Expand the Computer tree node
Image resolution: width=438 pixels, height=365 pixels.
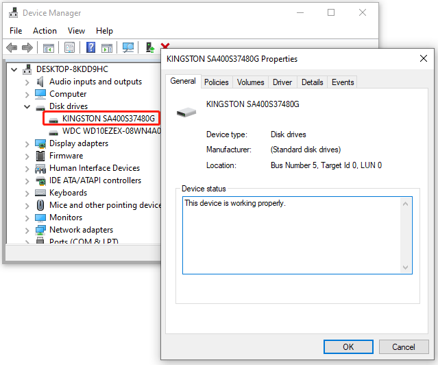click(x=27, y=95)
